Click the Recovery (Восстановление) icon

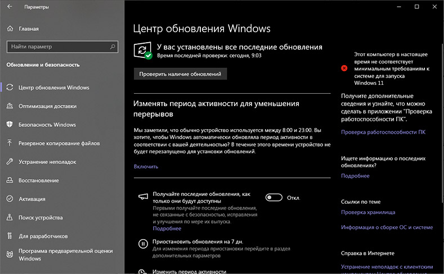pos(10,180)
